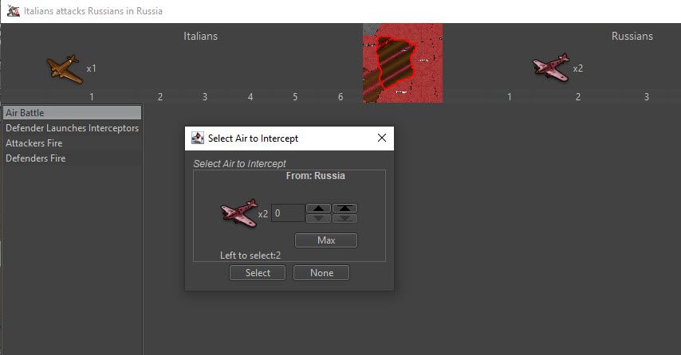This screenshot has height=355, width=681.
Task: Confirm with the Select button
Action: [x=258, y=273]
